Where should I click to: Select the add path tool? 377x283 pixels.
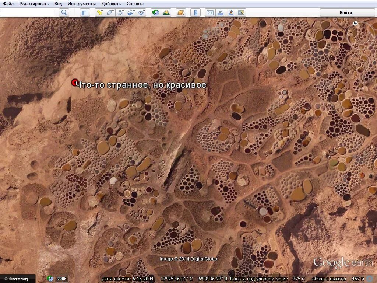tap(120, 13)
